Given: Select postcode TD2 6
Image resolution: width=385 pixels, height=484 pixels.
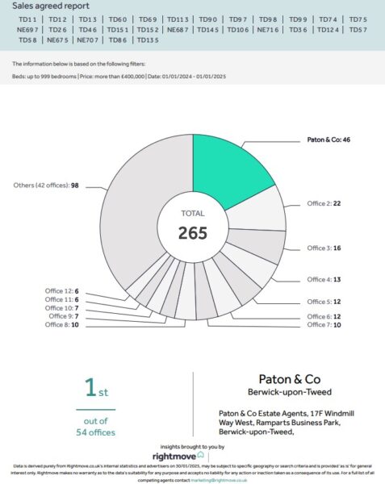Looking at the screenshot, I should 57,30.
